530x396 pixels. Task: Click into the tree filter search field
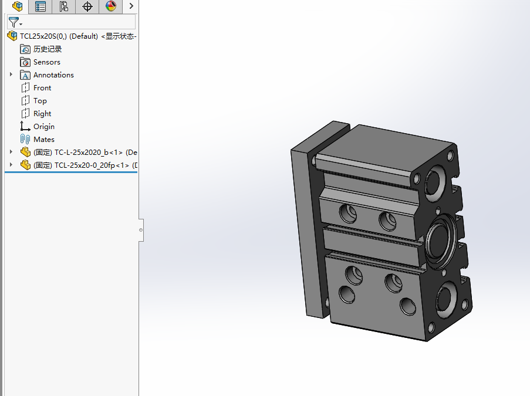coord(79,22)
